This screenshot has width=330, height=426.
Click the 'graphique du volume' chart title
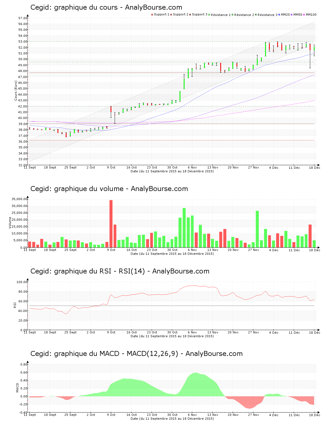(109, 189)
